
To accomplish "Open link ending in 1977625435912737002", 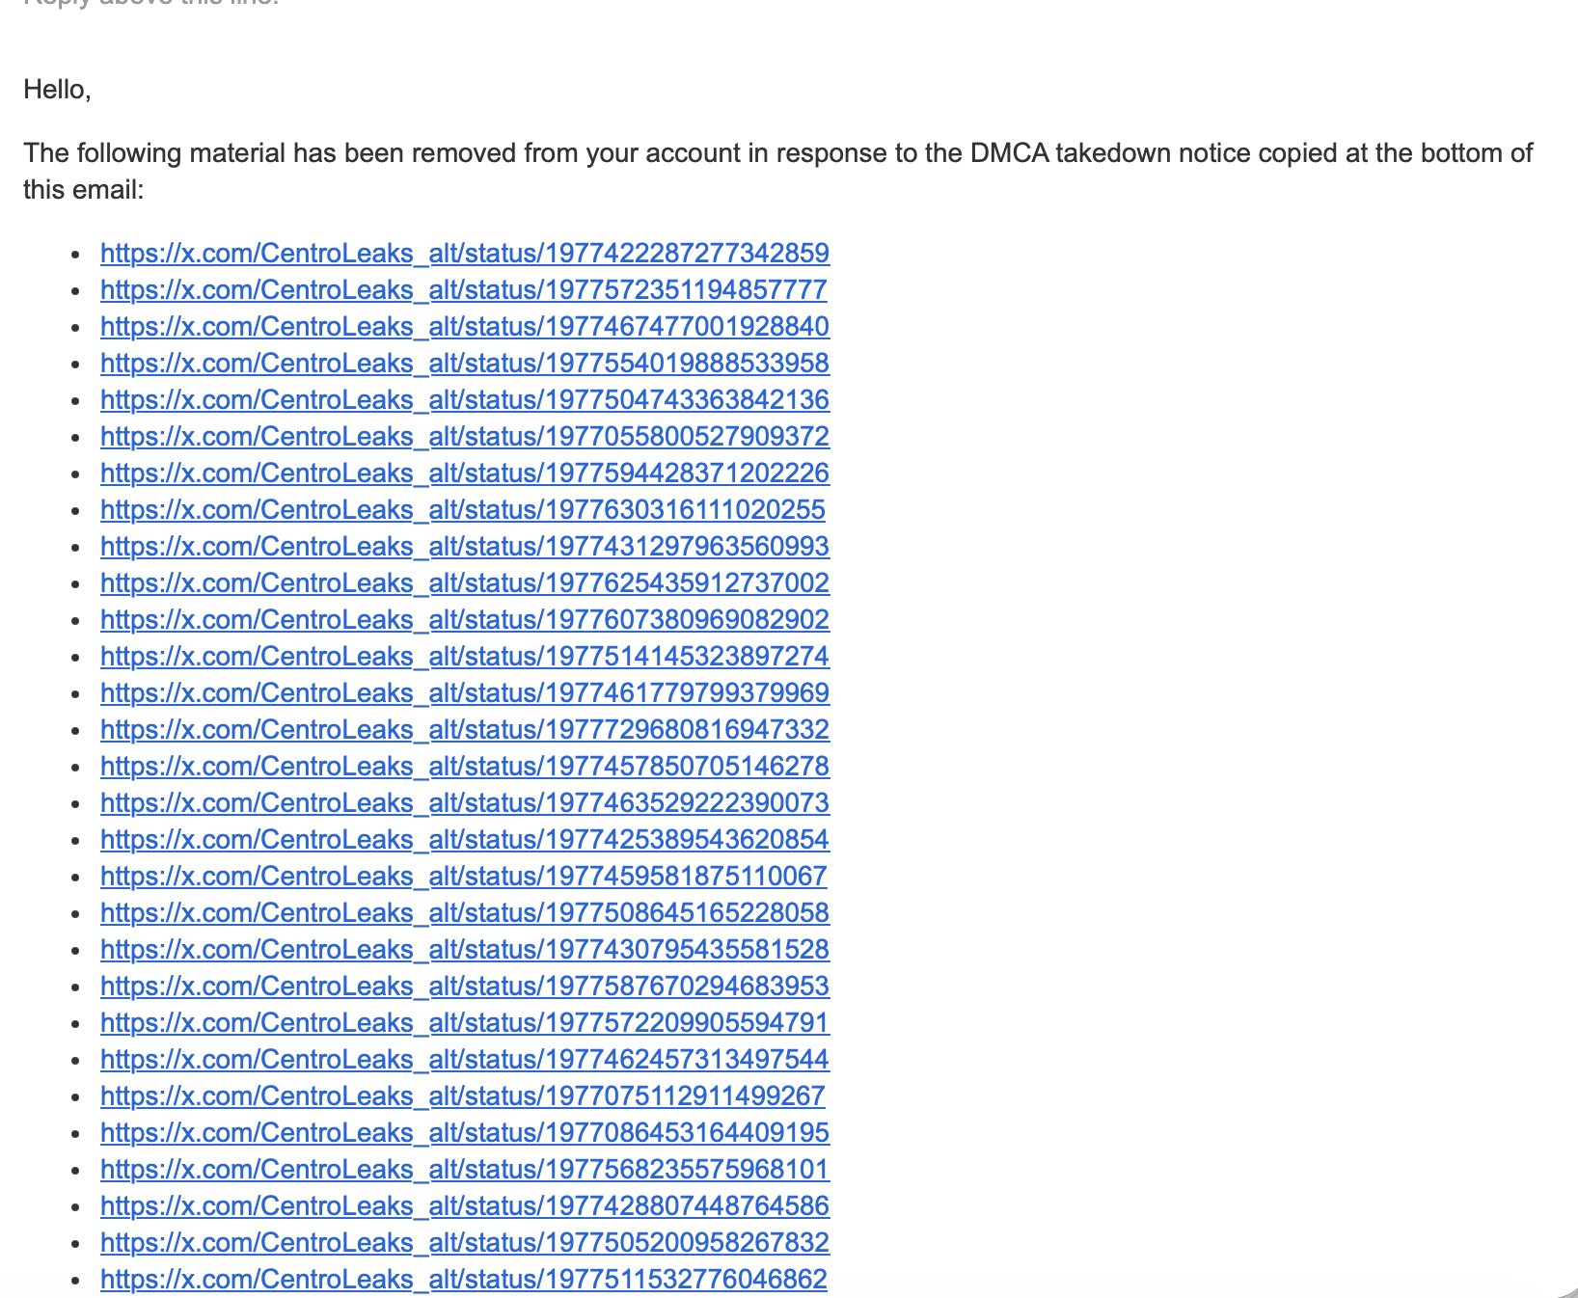I will coord(465,583).
